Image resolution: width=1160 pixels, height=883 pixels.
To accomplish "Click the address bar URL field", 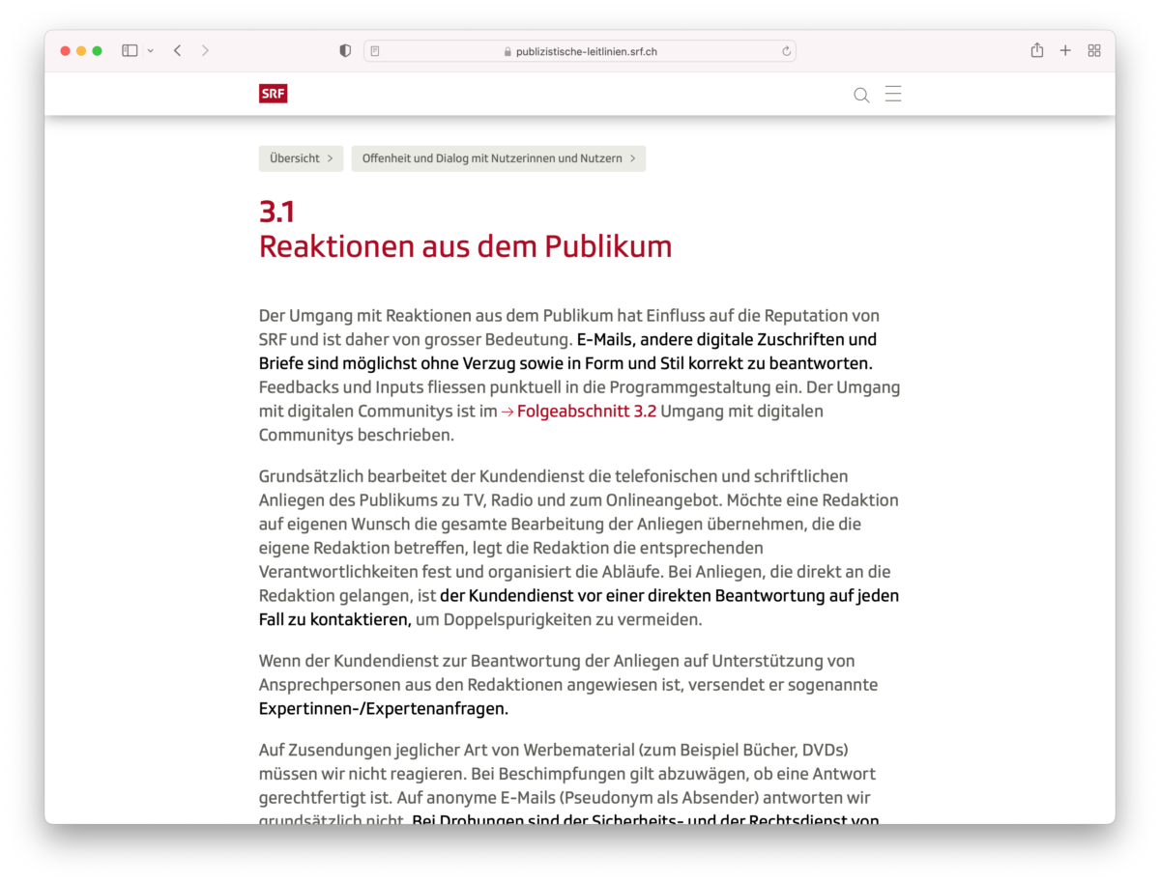I will 580,51.
